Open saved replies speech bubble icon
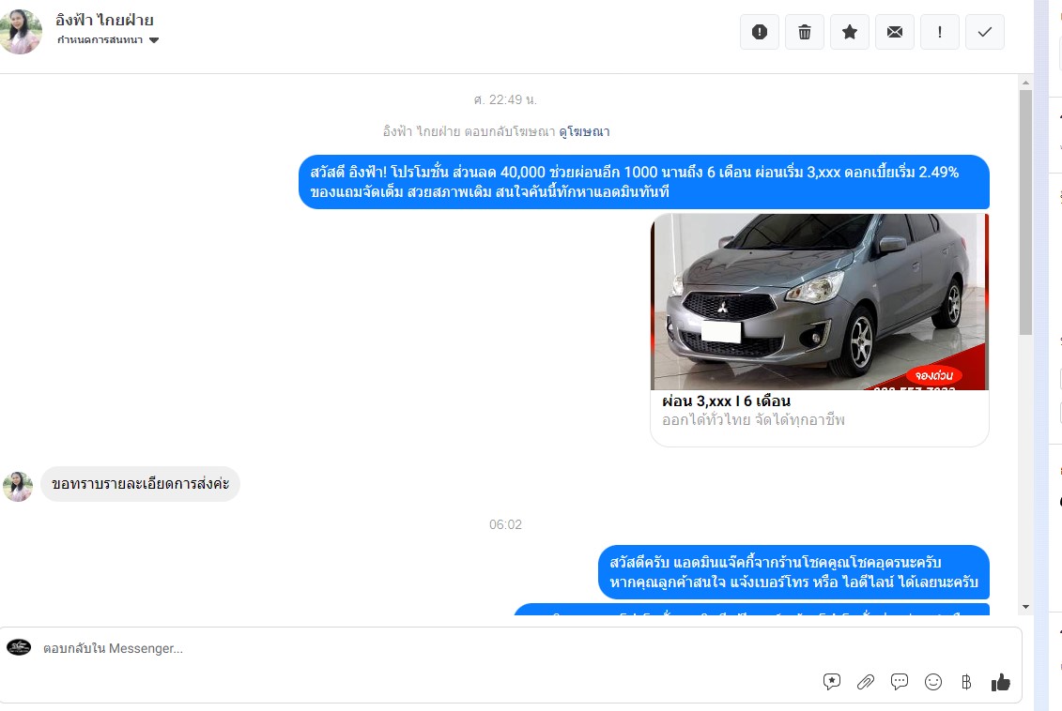Viewport: 1062px width, 711px height. pyautogui.click(x=900, y=682)
